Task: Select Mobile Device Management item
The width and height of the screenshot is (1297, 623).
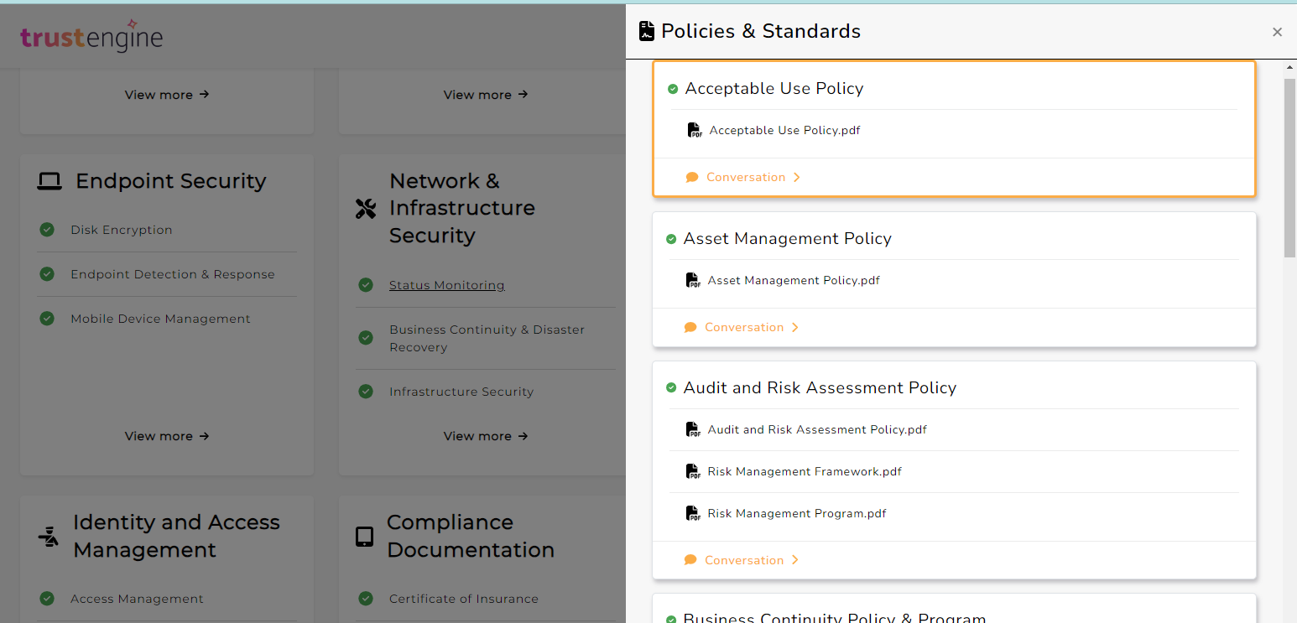Action: (160, 319)
